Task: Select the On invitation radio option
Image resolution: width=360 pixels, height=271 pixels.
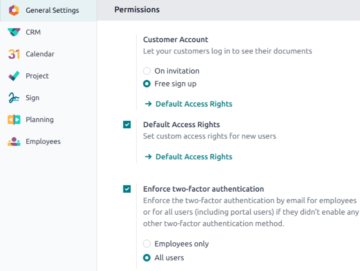Action: click(x=147, y=71)
